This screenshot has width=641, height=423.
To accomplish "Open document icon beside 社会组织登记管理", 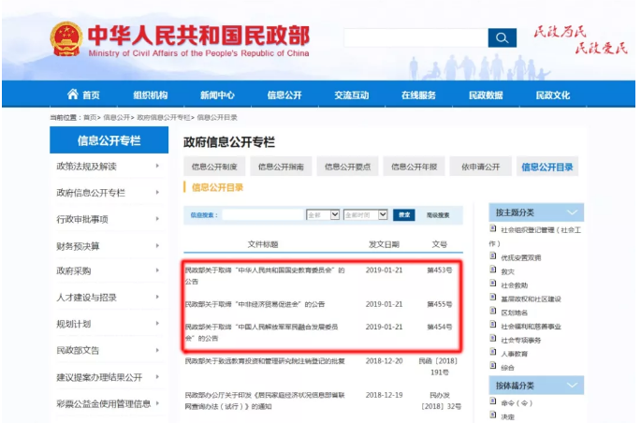I will [x=493, y=228].
